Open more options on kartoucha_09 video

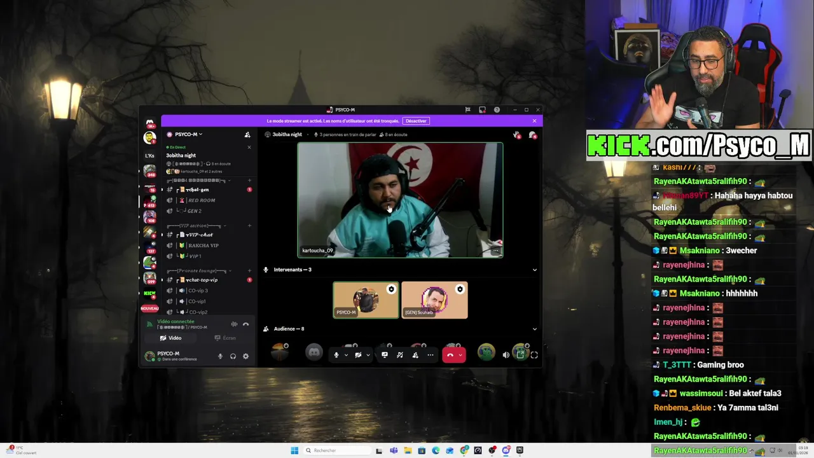tap(495, 251)
